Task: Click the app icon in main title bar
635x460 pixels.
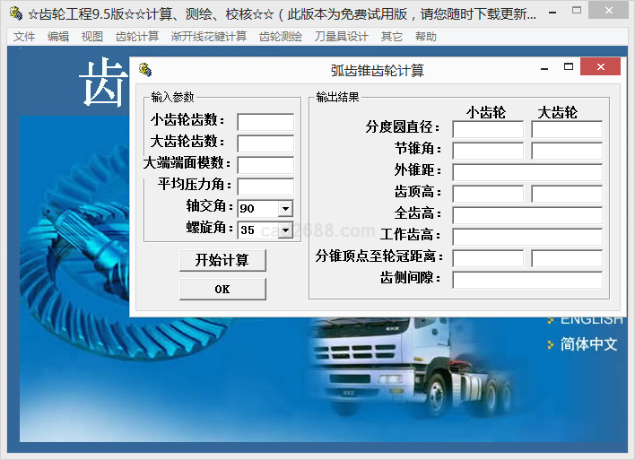Action: click(15, 14)
